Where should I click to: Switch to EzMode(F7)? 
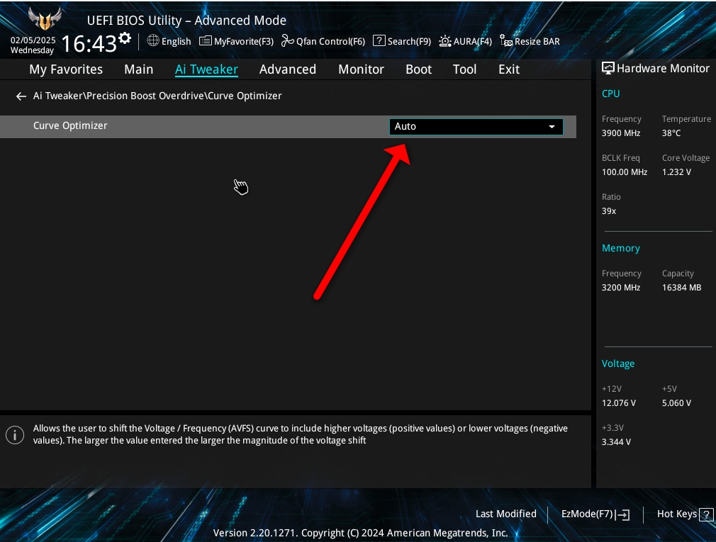[595, 514]
